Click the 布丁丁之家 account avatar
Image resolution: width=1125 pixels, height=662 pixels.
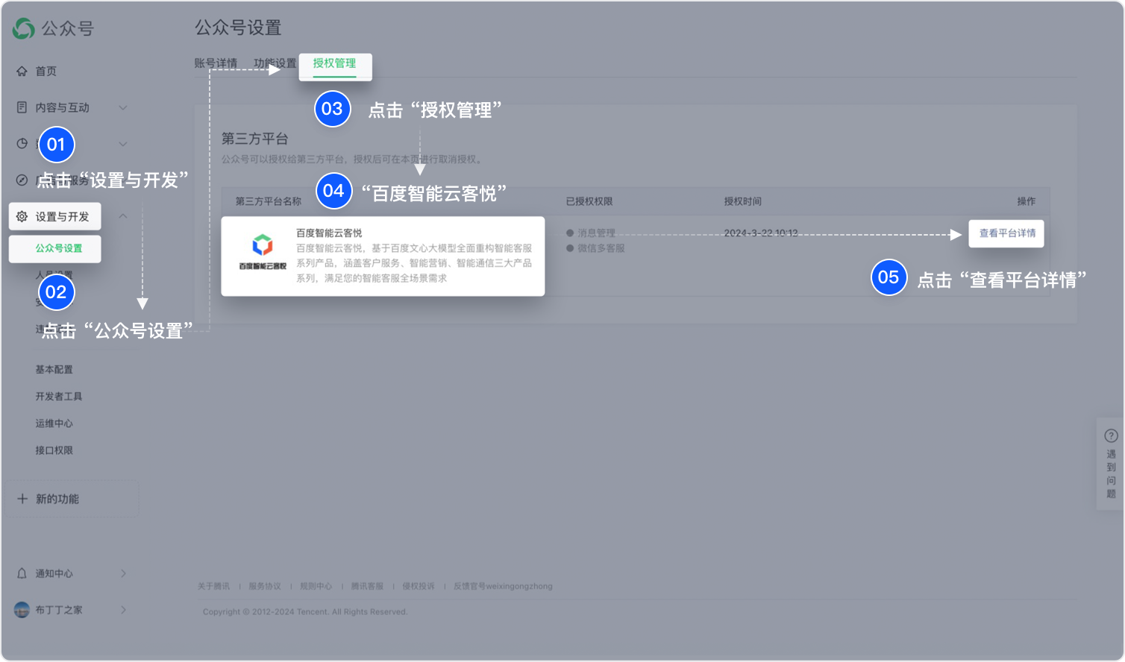pyautogui.click(x=22, y=610)
